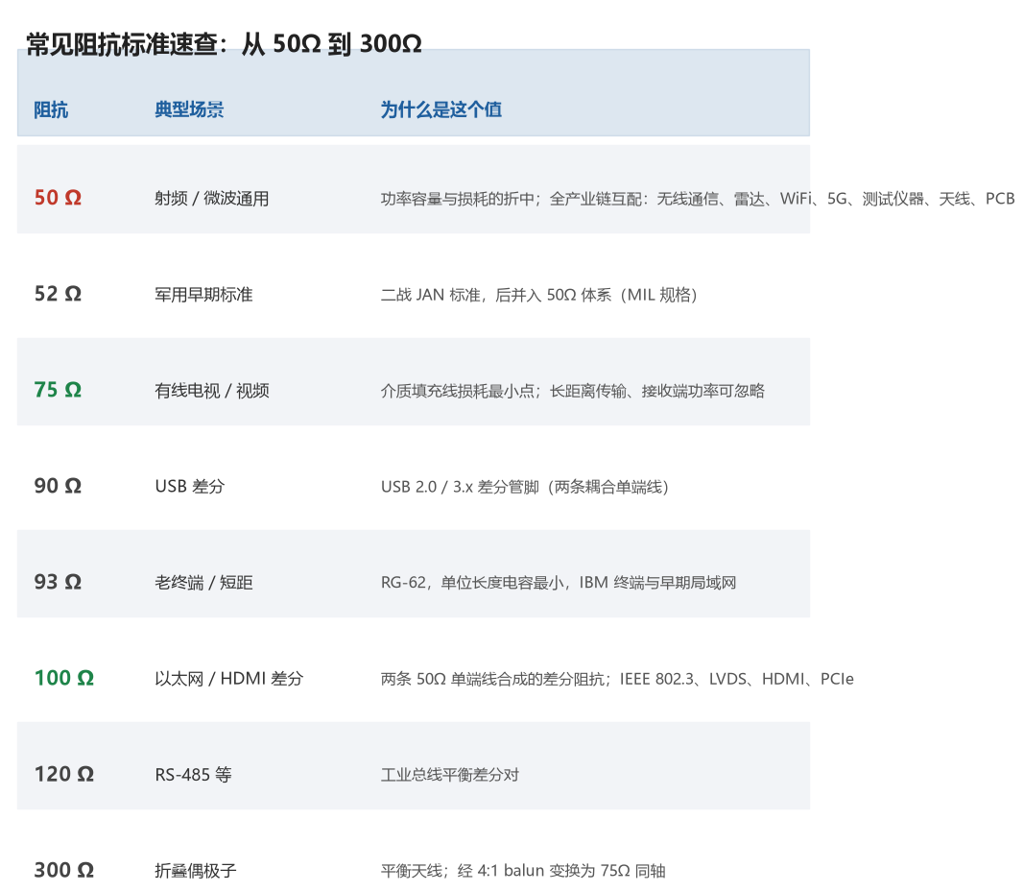Click the 射频 / 微波通用 scenario cell
This screenshot has width=1024, height=892.
(211, 198)
